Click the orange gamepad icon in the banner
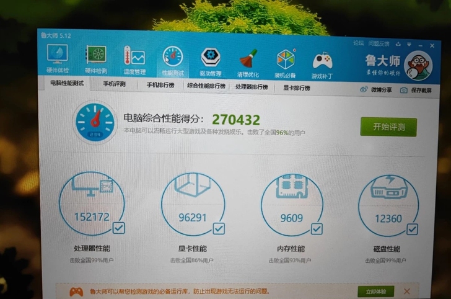This screenshot has height=299, width=451. click(77, 292)
